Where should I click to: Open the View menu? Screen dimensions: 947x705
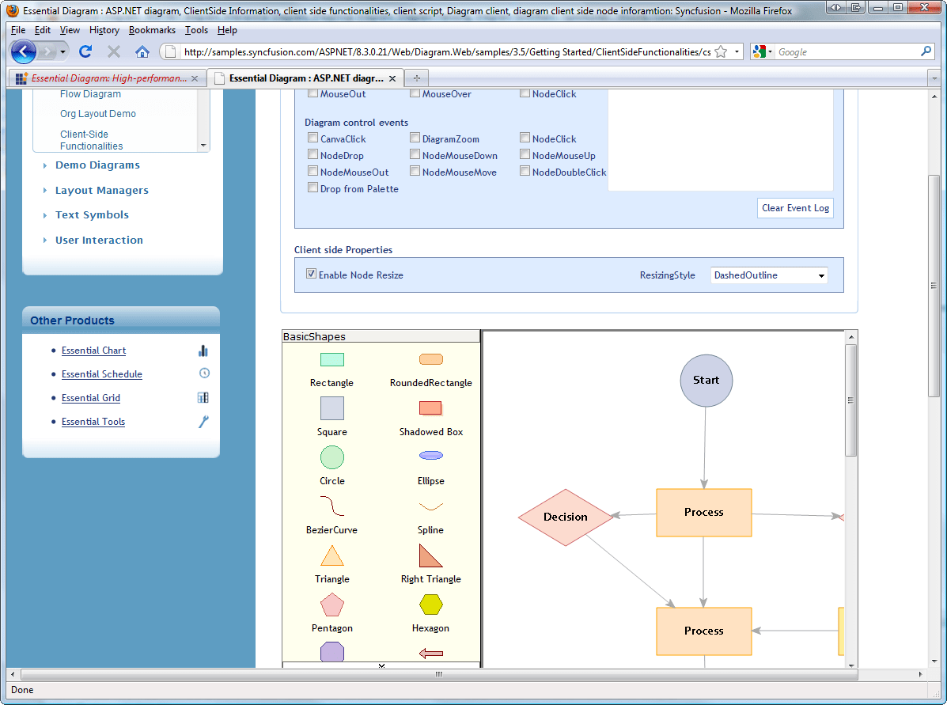point(70,30)
